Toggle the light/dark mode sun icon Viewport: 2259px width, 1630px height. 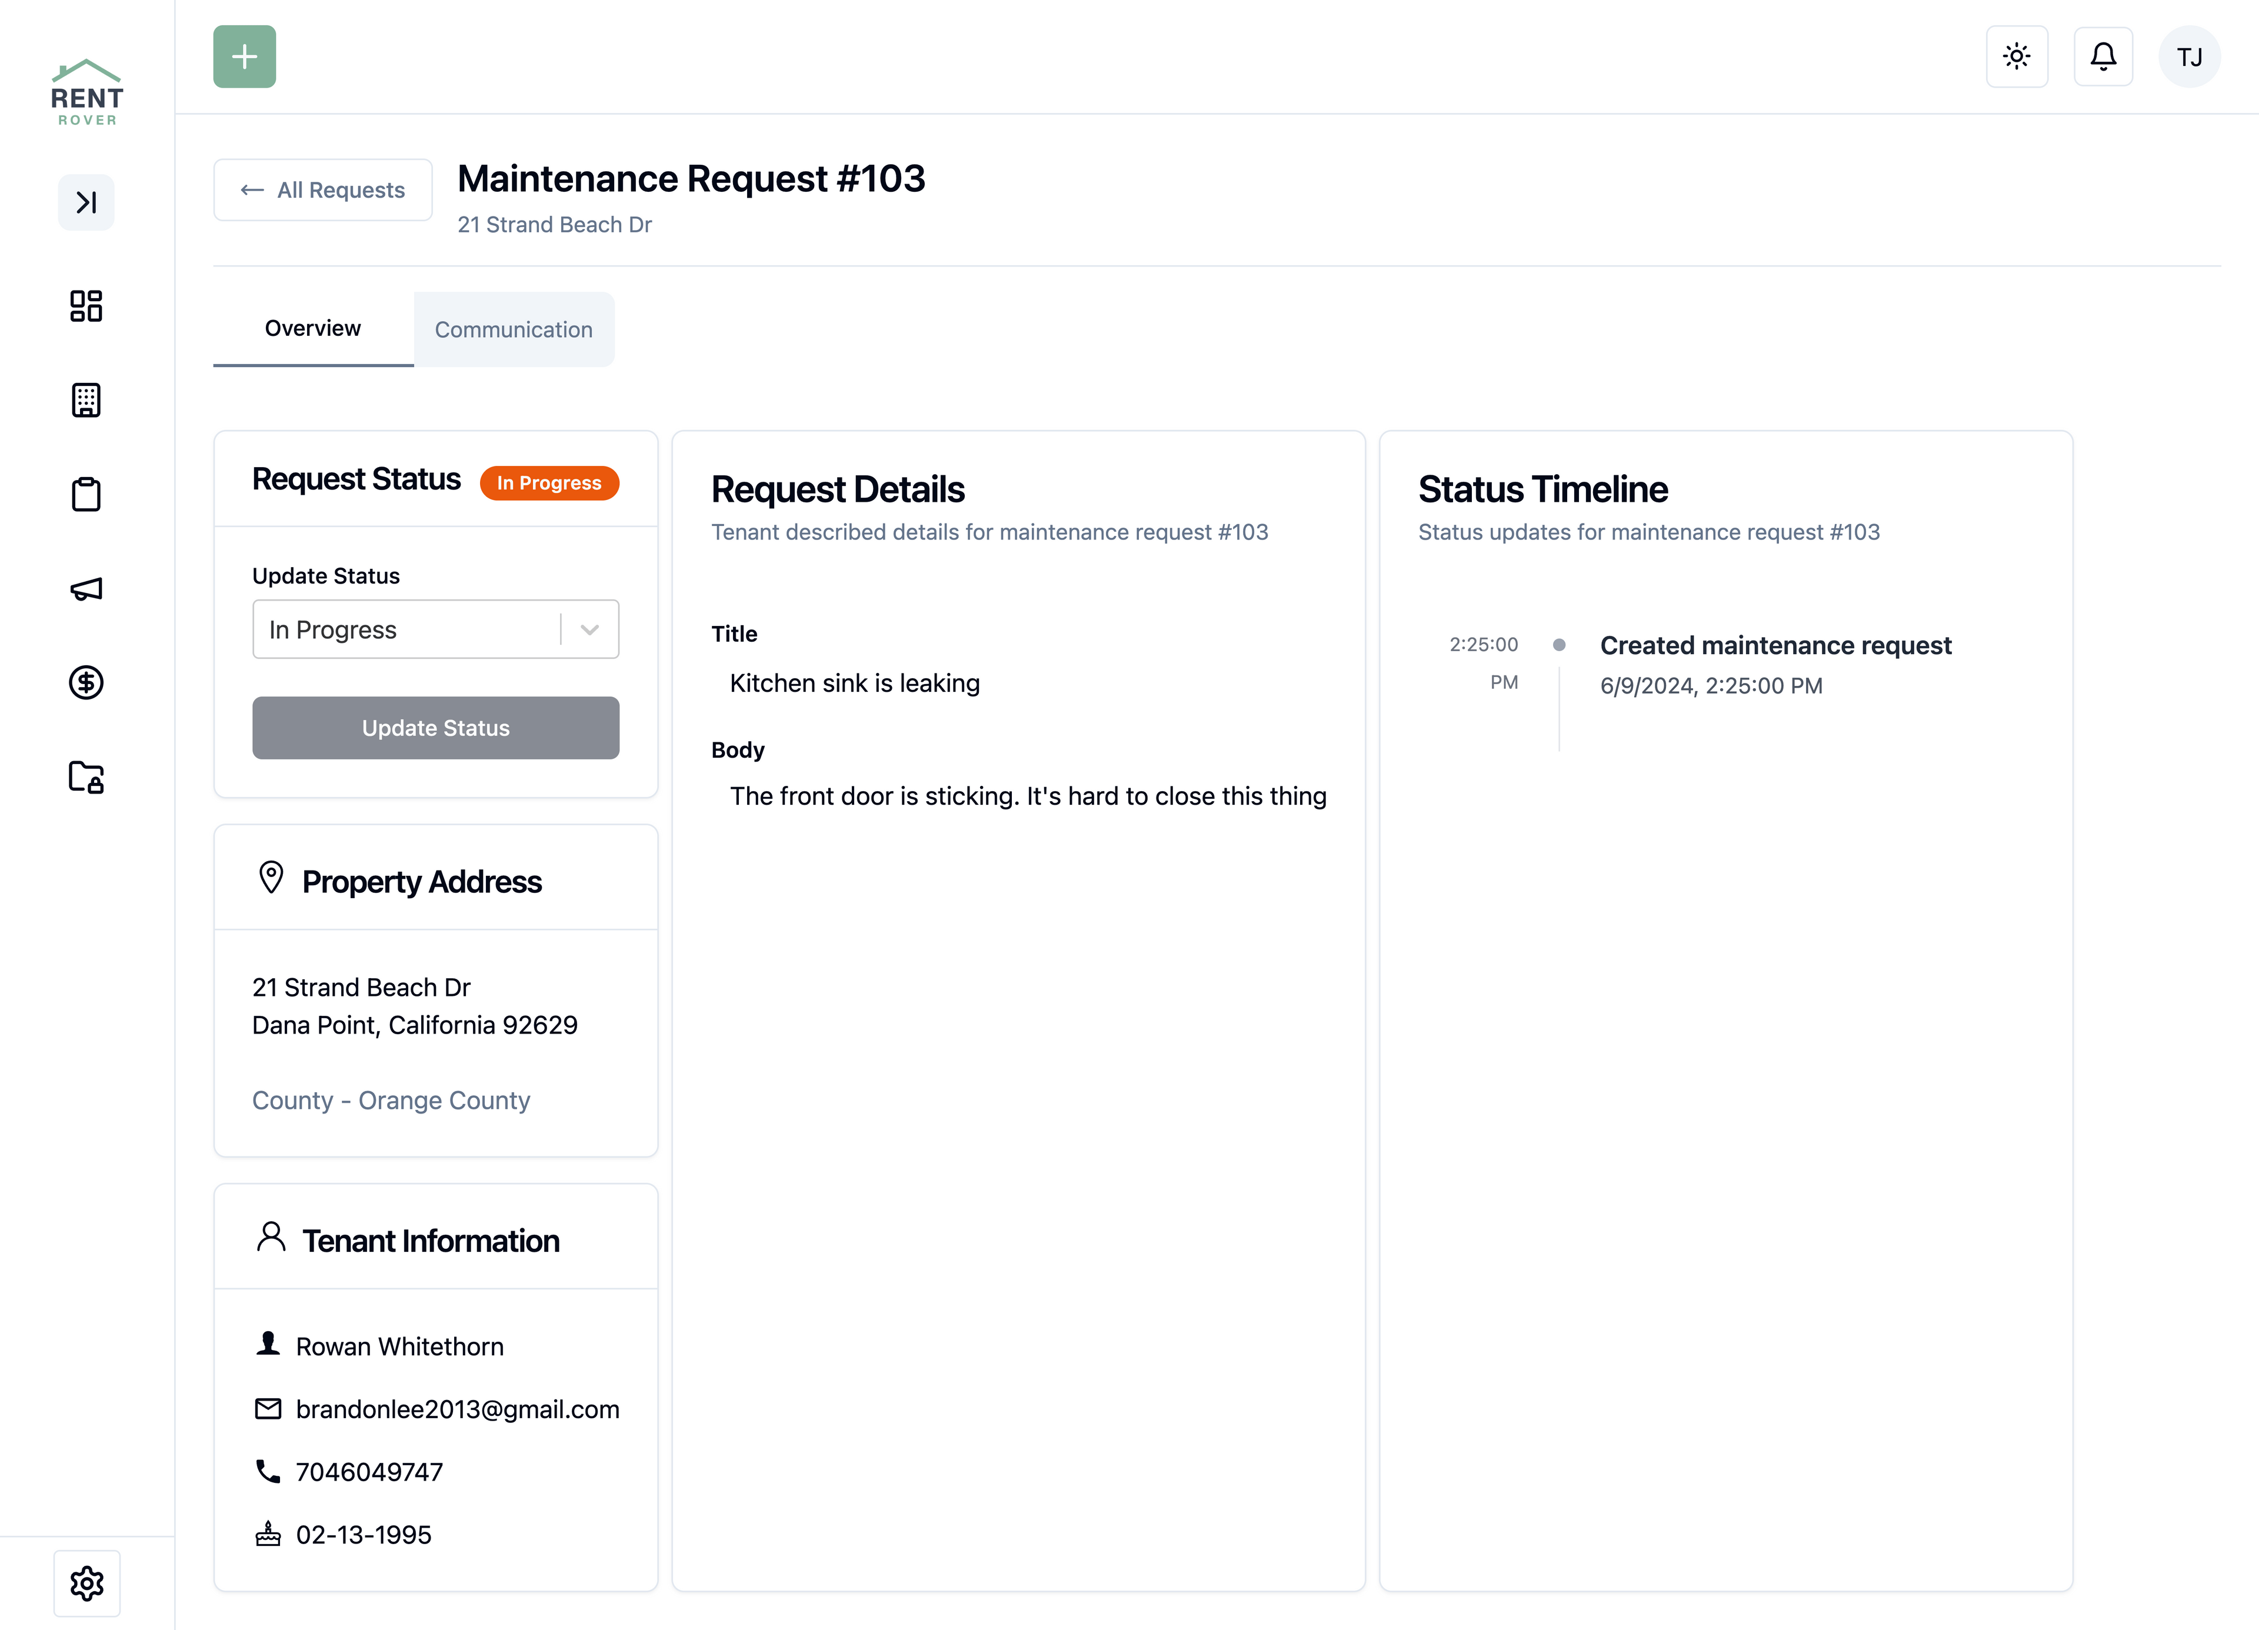(2017, 56)
